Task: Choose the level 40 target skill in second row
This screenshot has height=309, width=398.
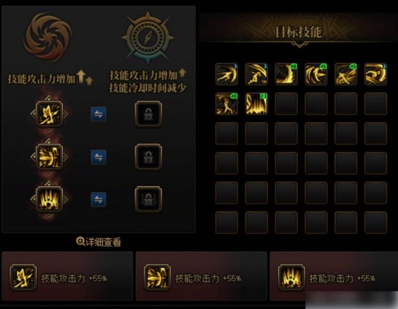Action: (x=227, y=103)
